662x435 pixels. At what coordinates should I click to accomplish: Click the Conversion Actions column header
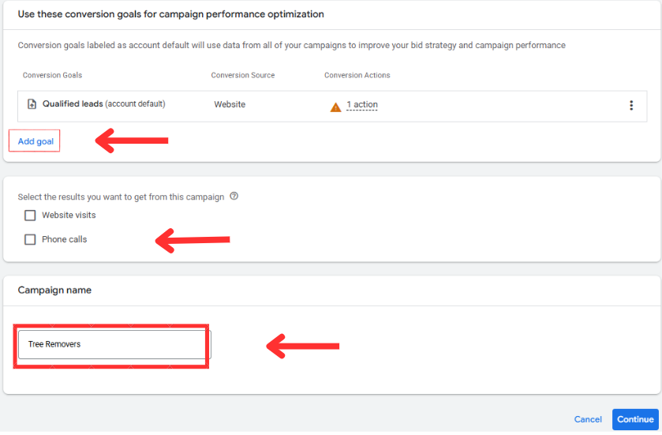[357, 76]
